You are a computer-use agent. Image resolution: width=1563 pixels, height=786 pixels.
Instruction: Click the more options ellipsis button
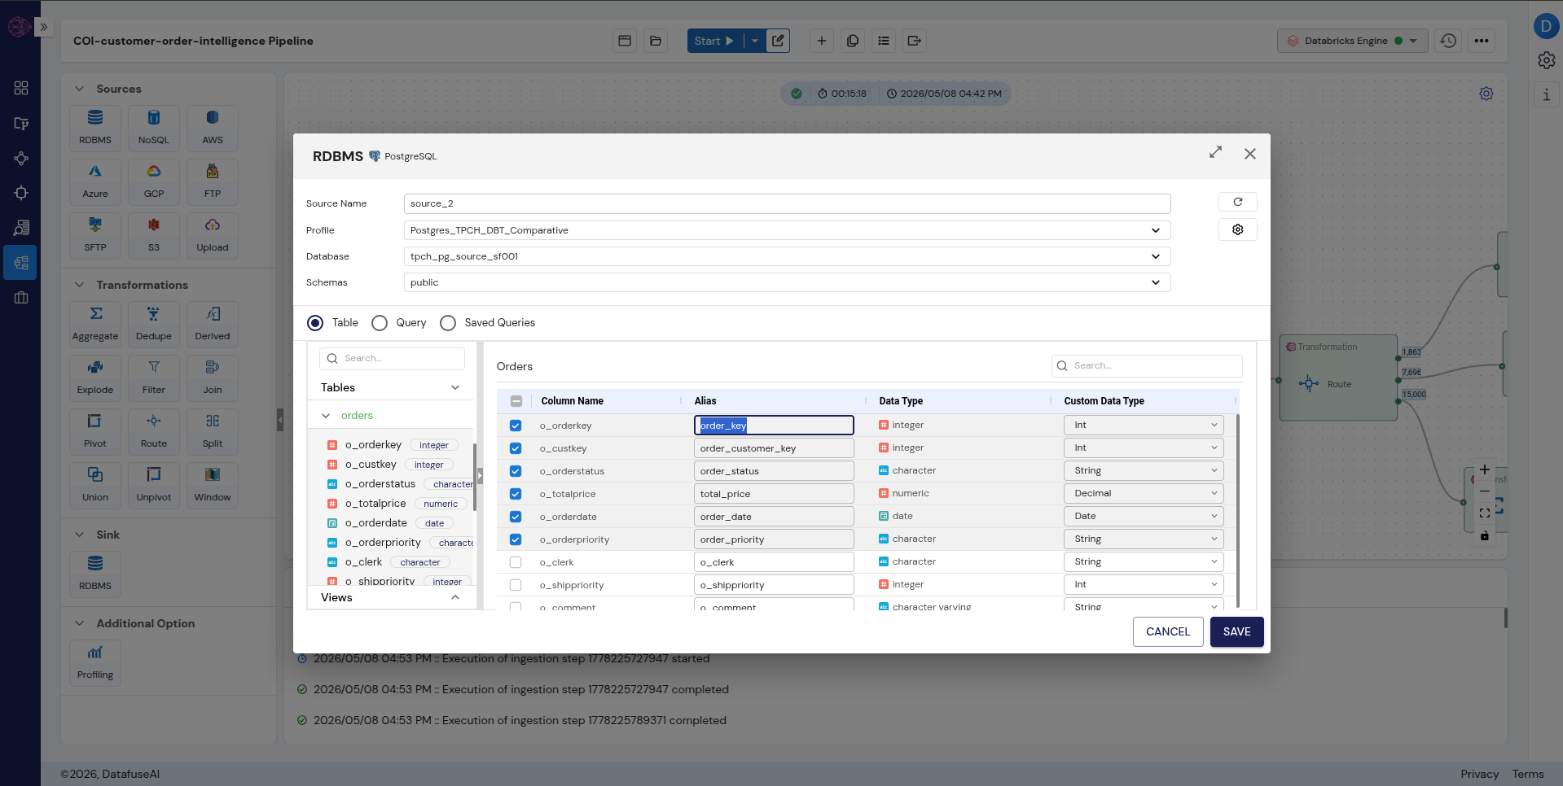[x=1482, y=41]
